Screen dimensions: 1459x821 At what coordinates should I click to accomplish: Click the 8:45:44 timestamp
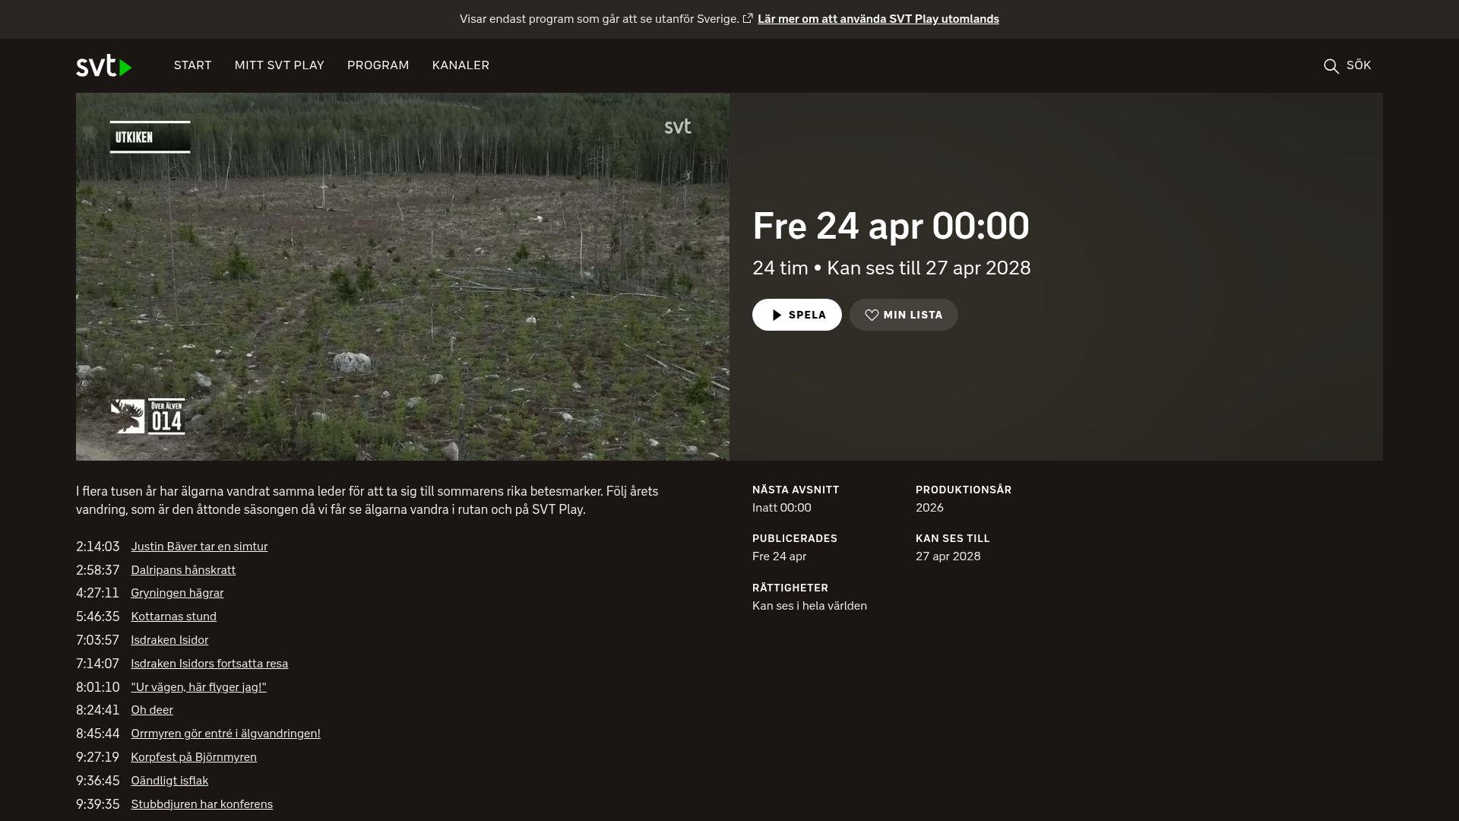pyautogui.click(x=98, y=734)
